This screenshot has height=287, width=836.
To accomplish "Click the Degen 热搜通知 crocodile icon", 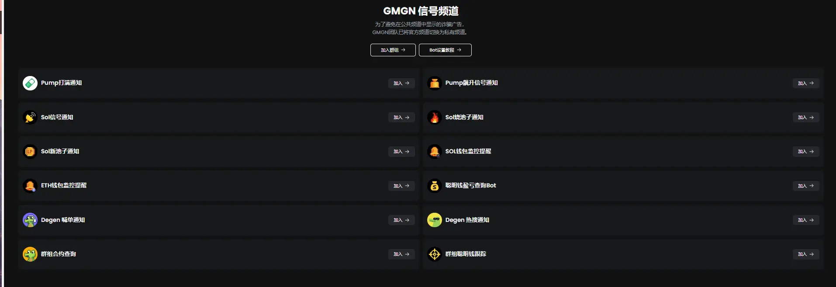I will pos(434,220).
